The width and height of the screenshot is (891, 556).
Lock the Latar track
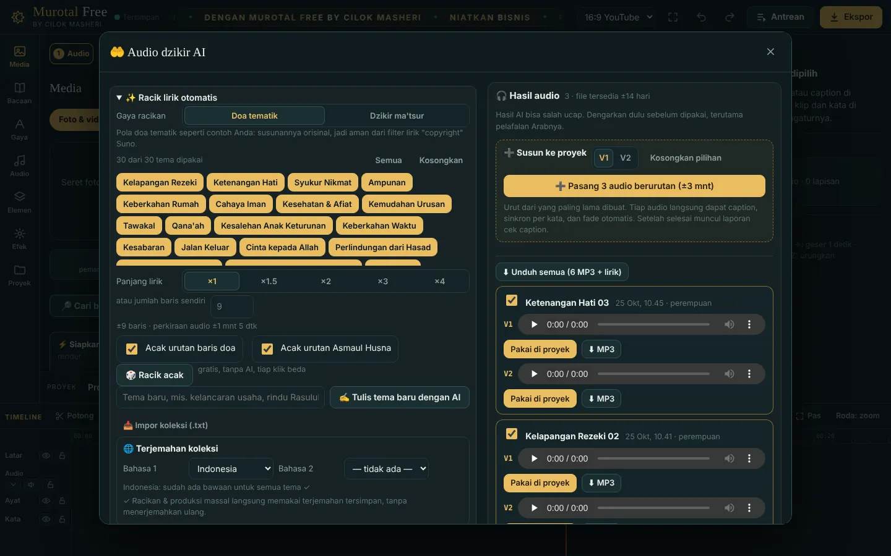click(x=62, y=455)
